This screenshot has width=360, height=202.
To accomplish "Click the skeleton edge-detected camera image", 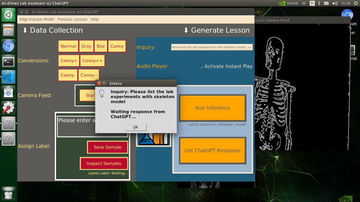I will click(x=301, y=87).
